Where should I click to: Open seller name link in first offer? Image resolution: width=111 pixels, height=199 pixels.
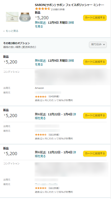48,92
